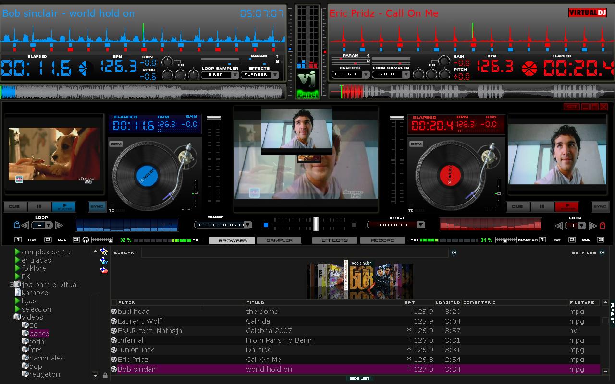Image resolution: width=615 pixels, height=384 pixels.
Task: Sync the right deck with SYNC button
Action: [x=600, y=207]
